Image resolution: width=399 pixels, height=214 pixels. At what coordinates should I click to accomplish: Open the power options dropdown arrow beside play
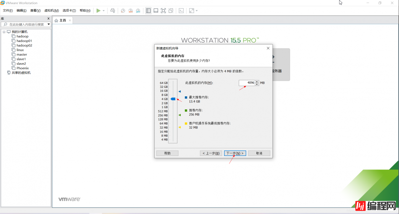(x=104, y=11)
